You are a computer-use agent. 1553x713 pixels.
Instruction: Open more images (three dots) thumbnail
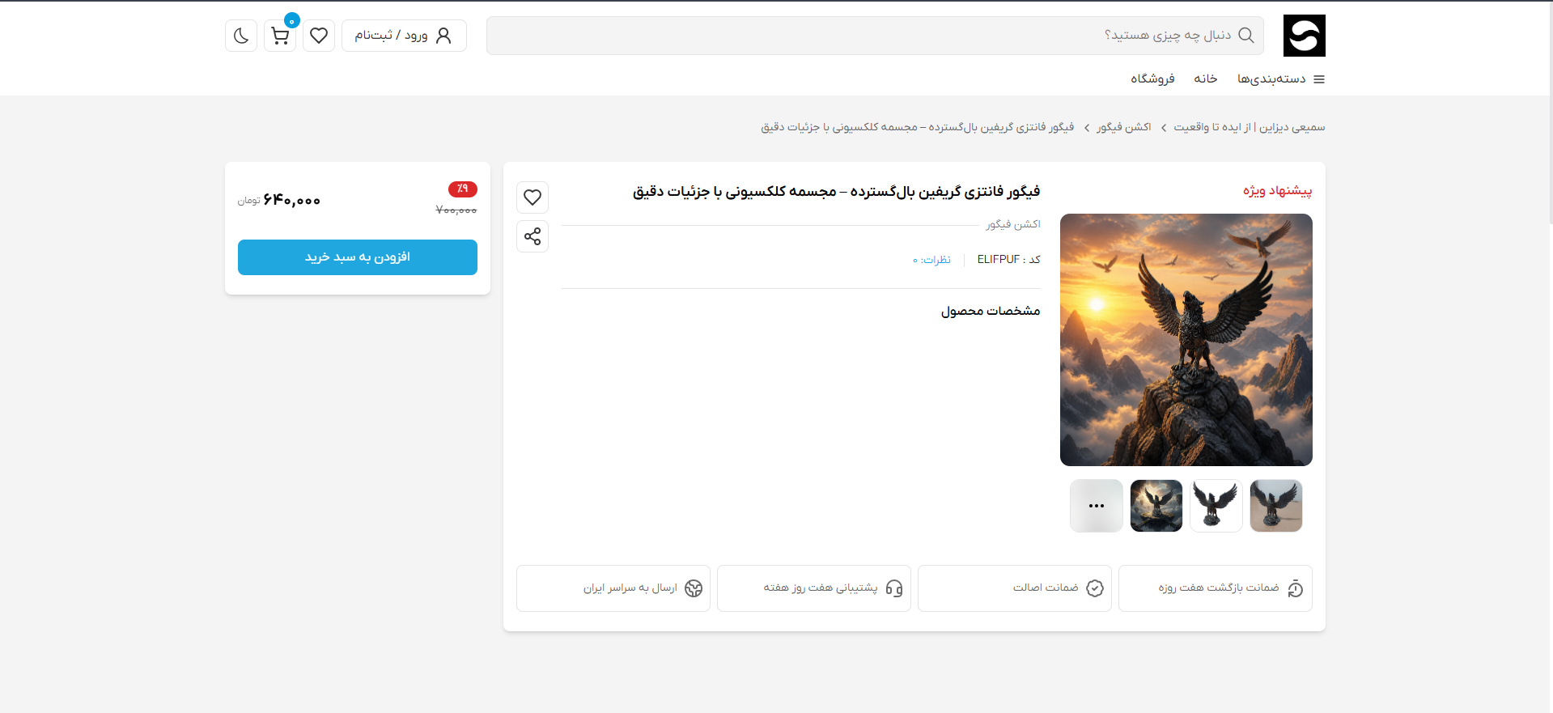(1097, 506)
